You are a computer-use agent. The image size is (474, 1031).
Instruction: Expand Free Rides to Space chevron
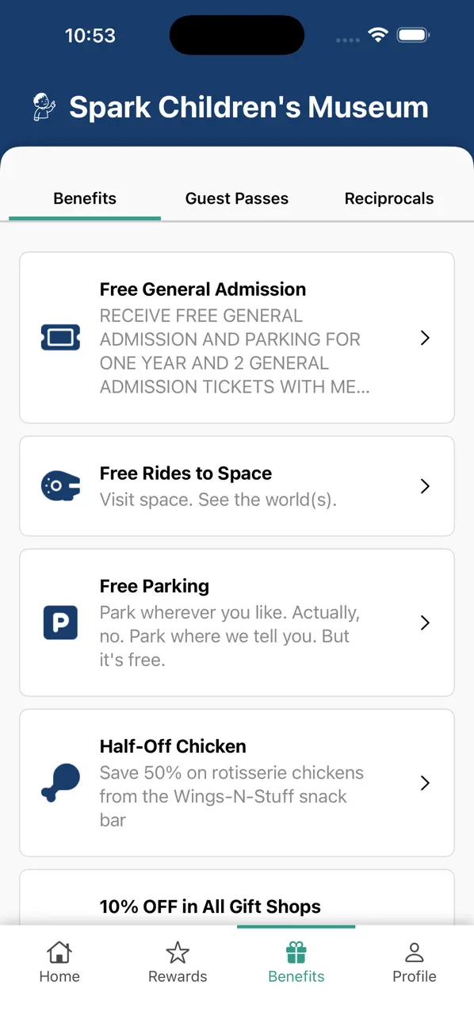click(425, 486)
